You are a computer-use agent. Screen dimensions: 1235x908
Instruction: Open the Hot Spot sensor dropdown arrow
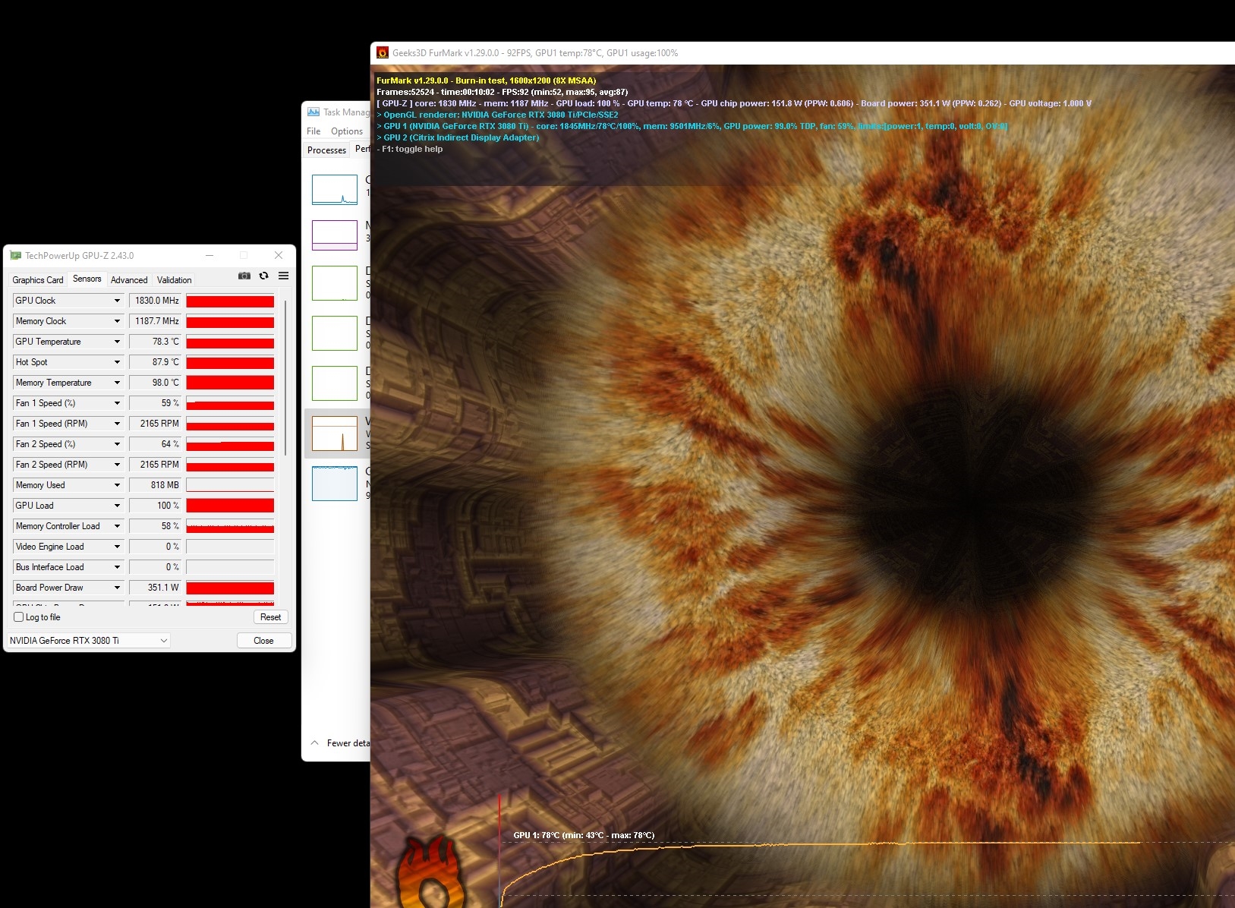[x=117, y=362]
